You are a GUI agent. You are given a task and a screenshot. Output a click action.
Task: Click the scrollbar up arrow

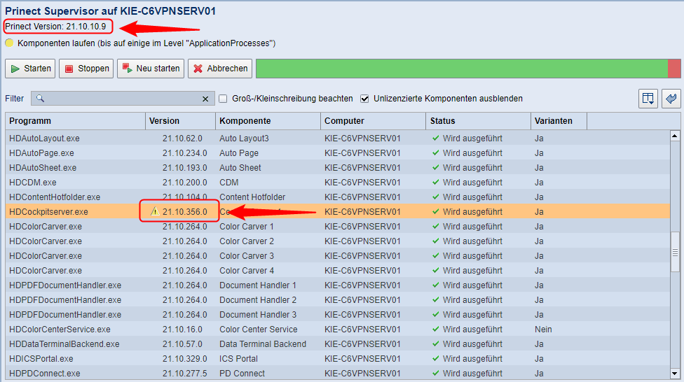675,136
